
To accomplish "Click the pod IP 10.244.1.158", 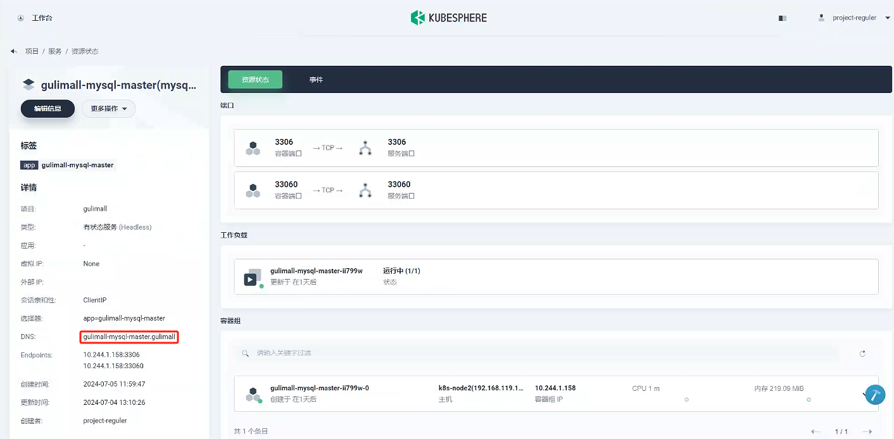I will pos(555,388).
